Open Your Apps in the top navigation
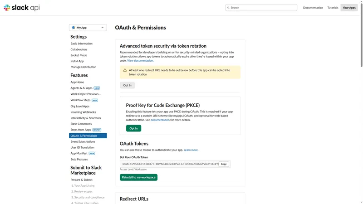 [349, 8]
